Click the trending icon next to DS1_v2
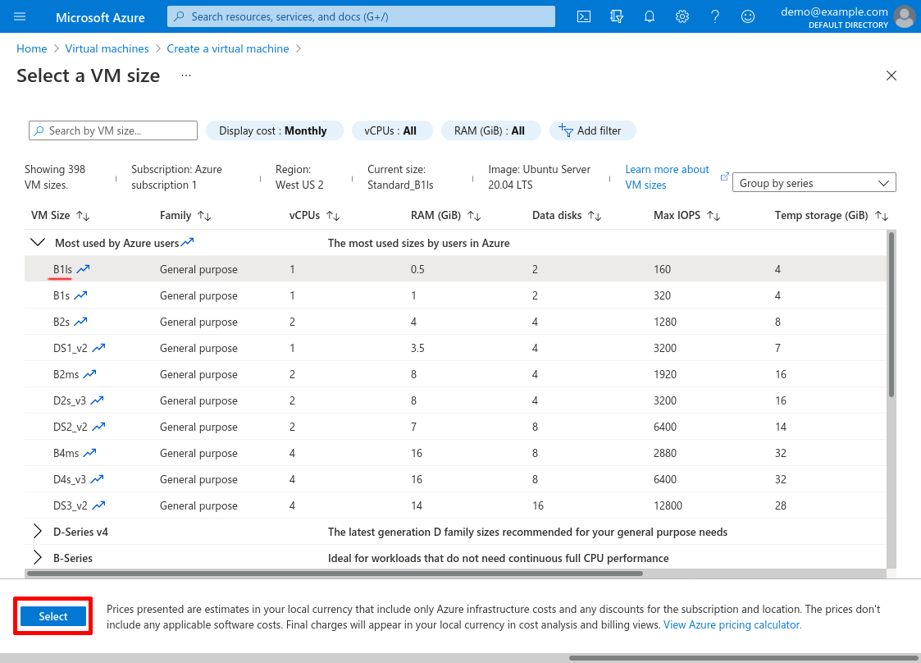 [x=98, y=348]
